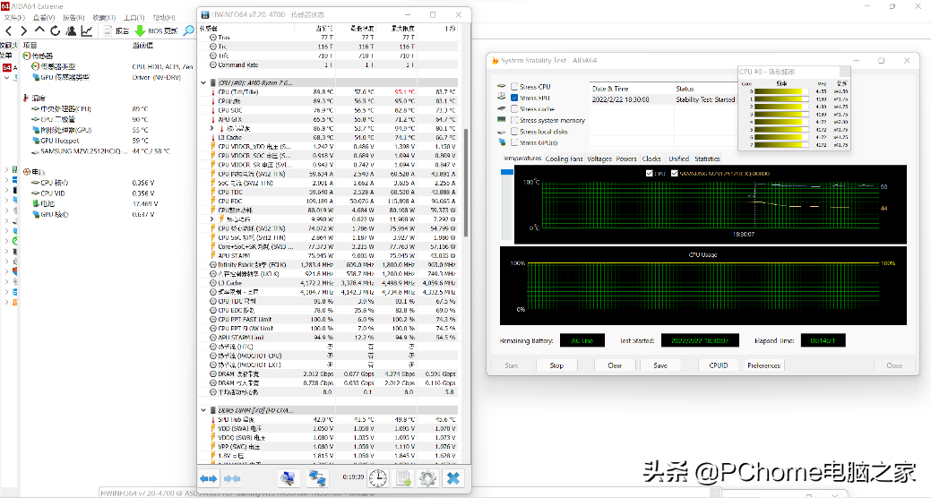Click the green BIOS update arrow icon
The height and width of the screenshot is (498, 931).
(x=139, y=30)
